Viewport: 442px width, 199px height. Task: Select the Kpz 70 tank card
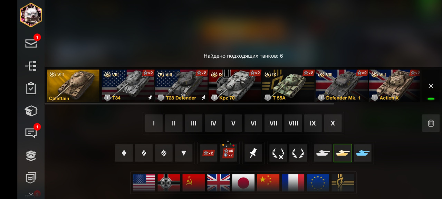click(x=234, y=86)
